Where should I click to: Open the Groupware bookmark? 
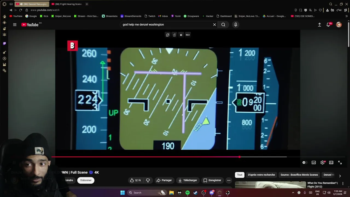(191, 16)
